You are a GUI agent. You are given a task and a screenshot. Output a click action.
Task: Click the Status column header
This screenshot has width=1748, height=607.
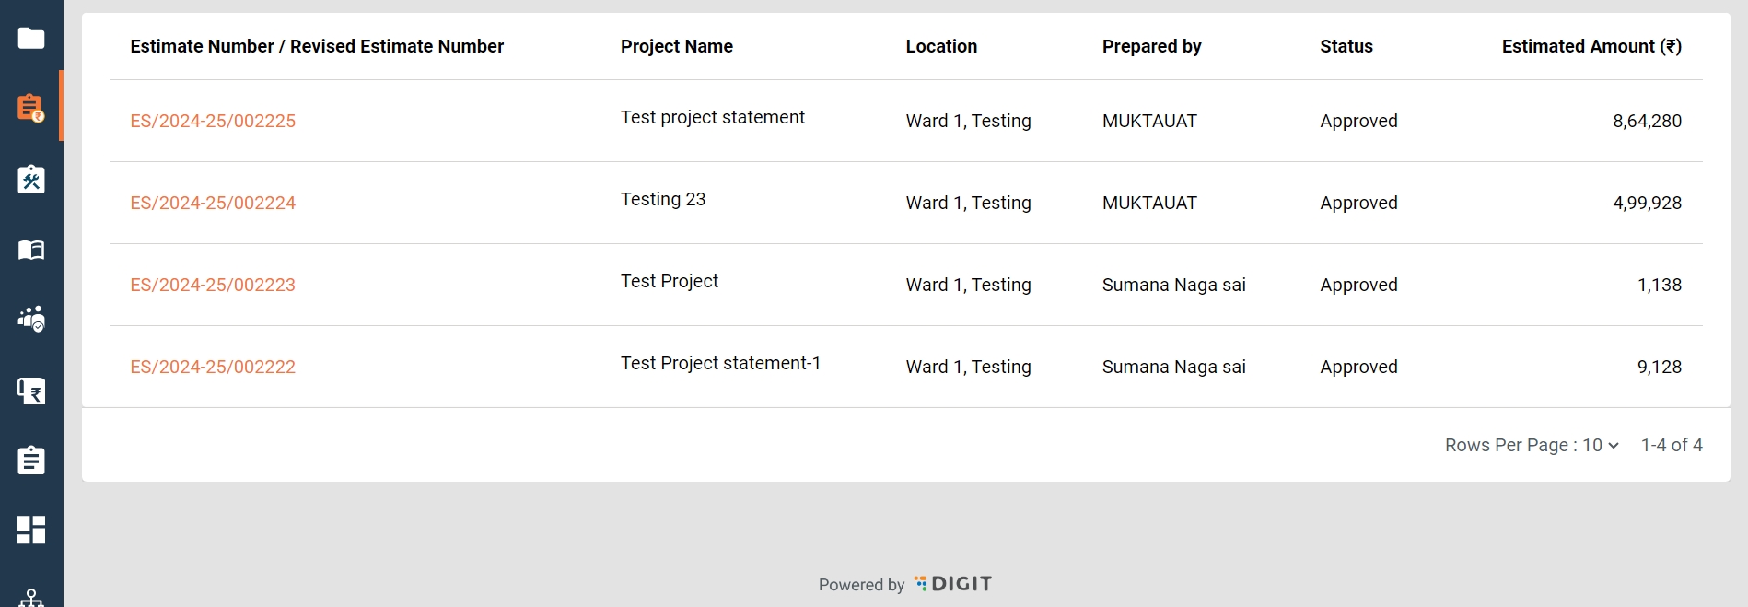point(1346,47)
